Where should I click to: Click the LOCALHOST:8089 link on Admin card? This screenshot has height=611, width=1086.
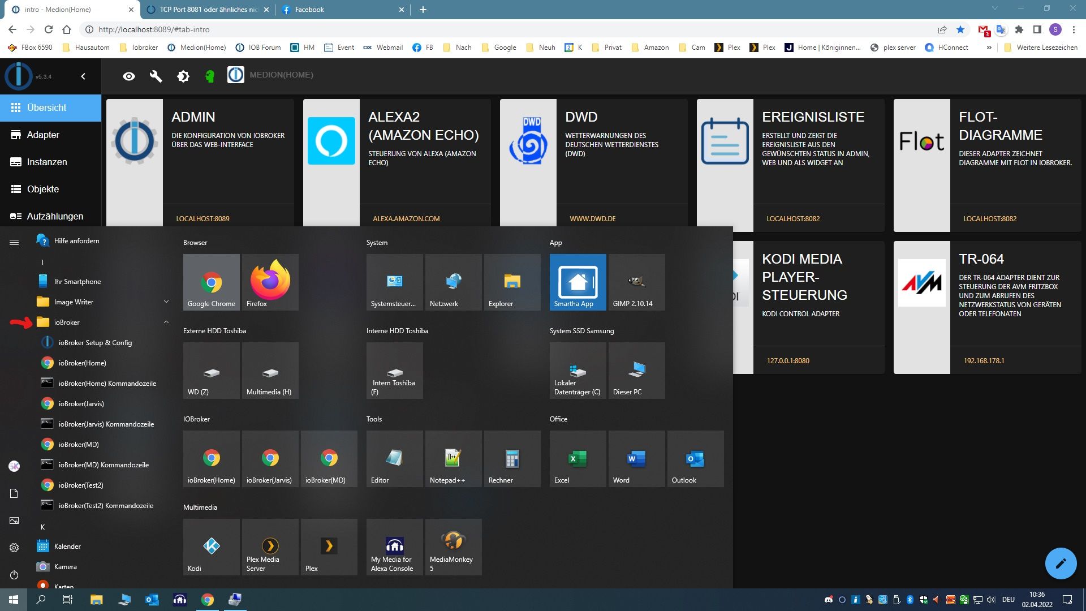tap(202, 219)
